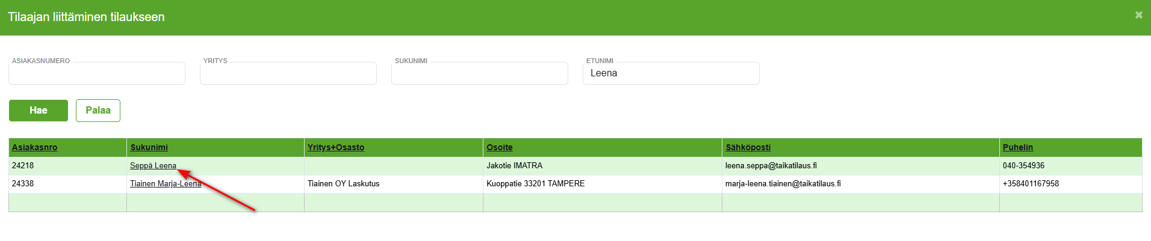The height and width of the screenshot is (241, 1151).
Task: Sort table by Osoite header
Action: (x=500, y=148)
